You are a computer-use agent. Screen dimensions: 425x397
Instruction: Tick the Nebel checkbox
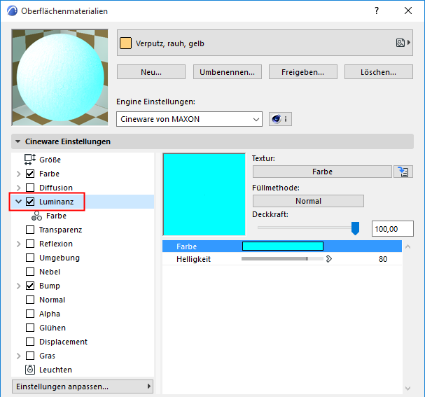coord(30,272)
